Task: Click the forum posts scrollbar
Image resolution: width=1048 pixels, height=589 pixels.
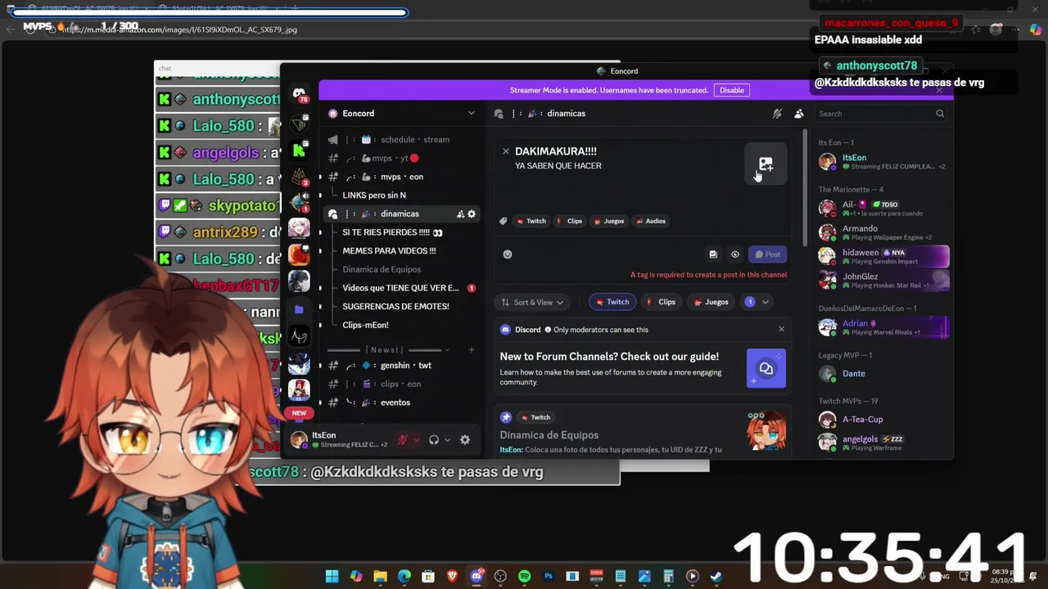Action: (x=806, y=188)
